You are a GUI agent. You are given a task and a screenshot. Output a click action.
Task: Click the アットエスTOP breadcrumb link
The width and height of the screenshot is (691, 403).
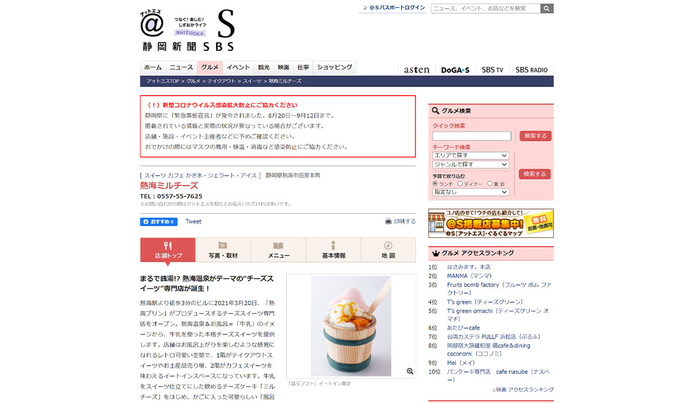[162, 81]
